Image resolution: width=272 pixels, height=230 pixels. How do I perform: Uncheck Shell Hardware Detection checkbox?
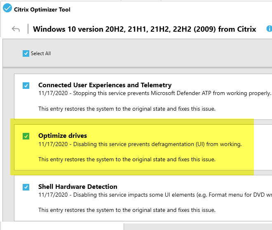pyautogui.click(x=26, y=187)
